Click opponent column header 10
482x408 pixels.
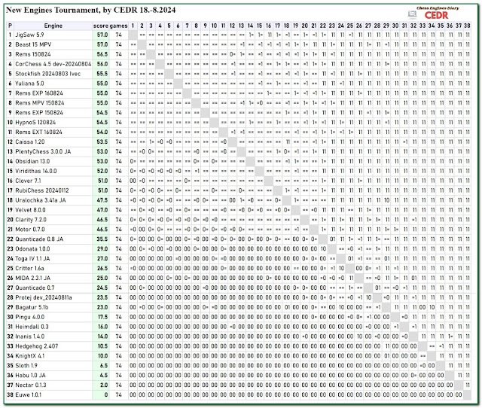pos(214,26)
